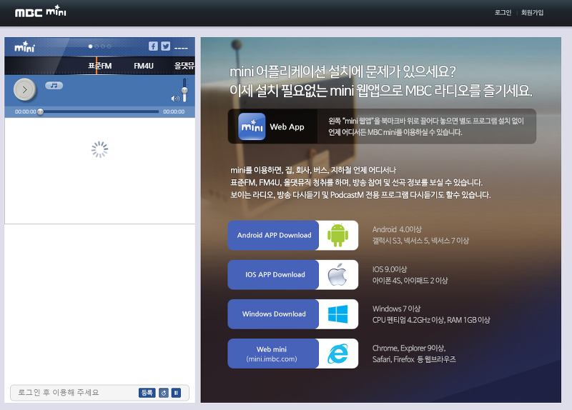The width and height of the screenshot is (572, 410).
Task: Click the green Android robot icon
Action: pos(337,235)
